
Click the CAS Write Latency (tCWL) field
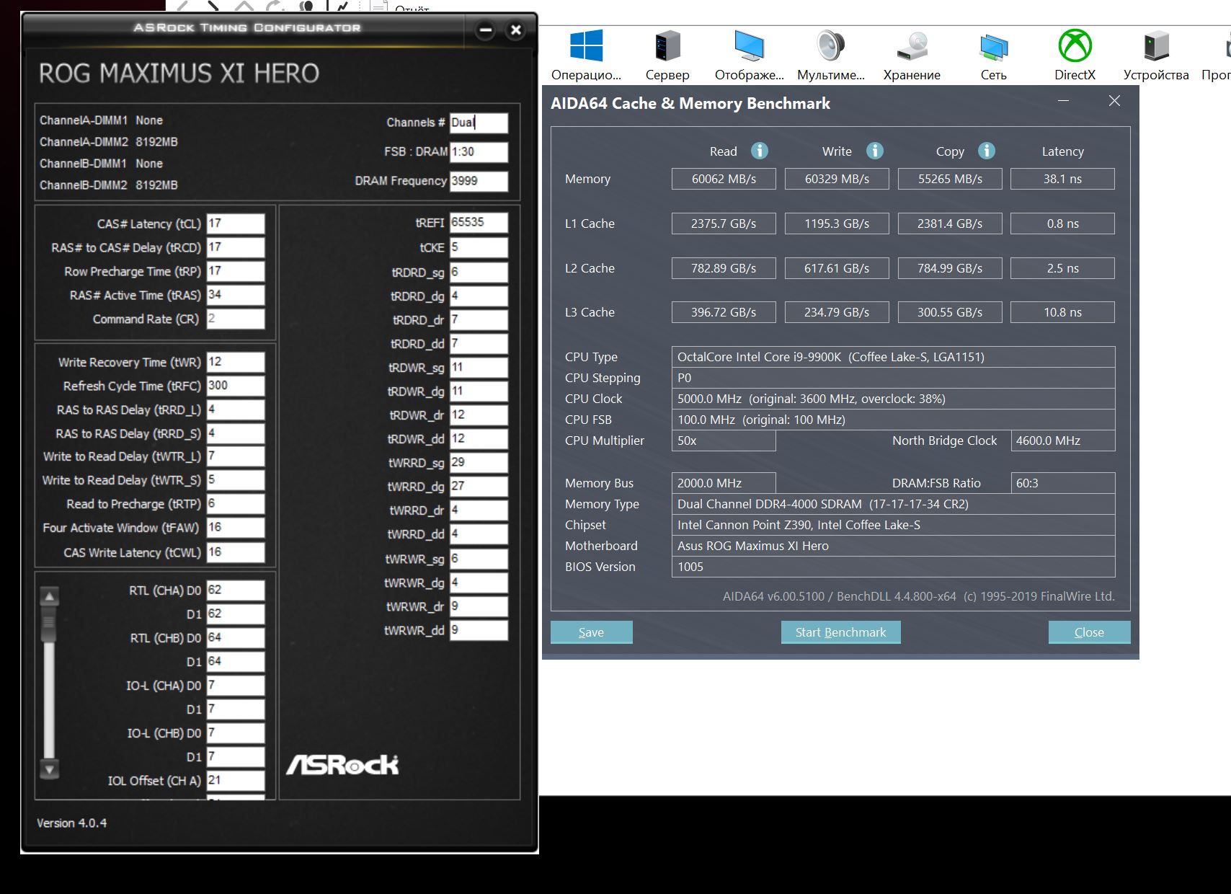pyautogui.click(x=236, y=552)
